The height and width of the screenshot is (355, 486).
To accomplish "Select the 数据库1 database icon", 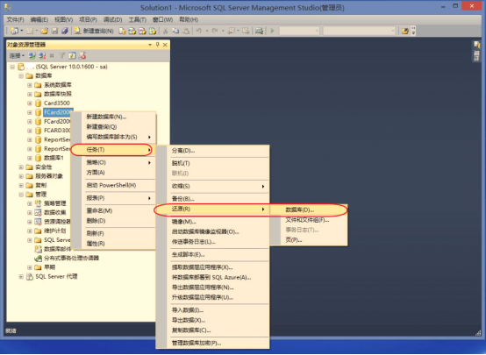I will [38, 158].
